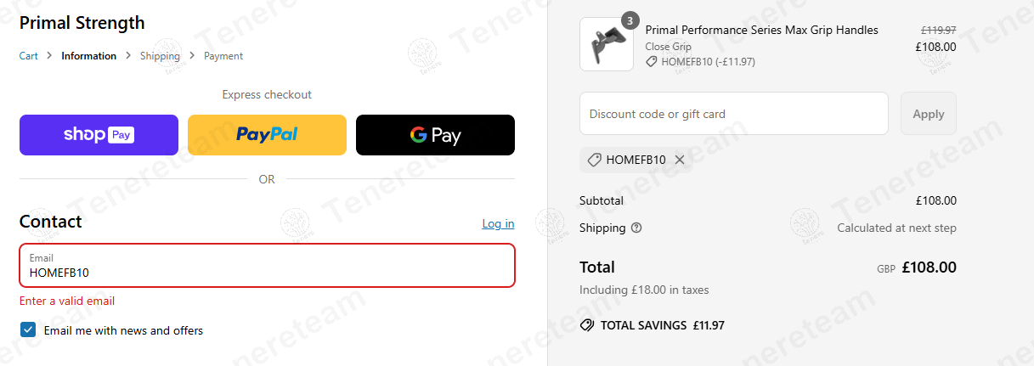Select the Information breadcrumb step

tap(88, 56)
